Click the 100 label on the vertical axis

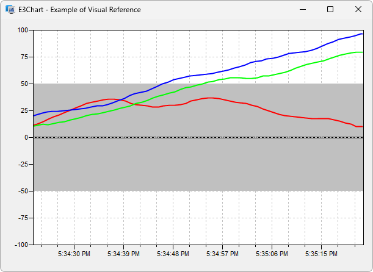point(23,30)
